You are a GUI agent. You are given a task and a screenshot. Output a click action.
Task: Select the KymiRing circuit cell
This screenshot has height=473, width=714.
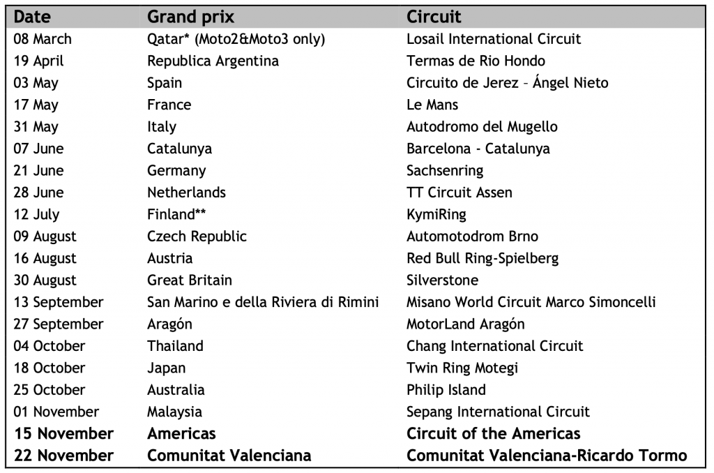[436, 214]
